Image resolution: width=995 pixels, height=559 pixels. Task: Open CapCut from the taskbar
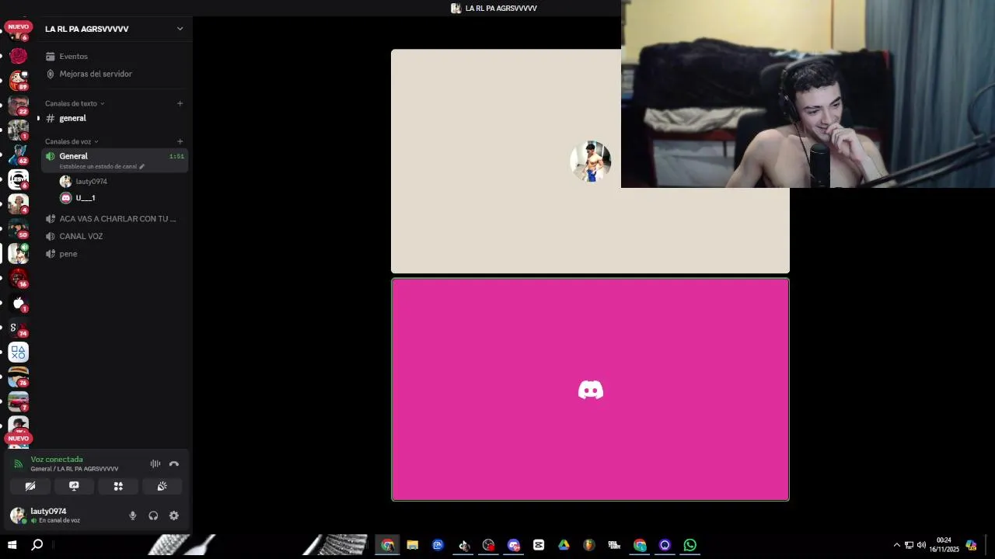pyautogui.click(x=539, y=545)
